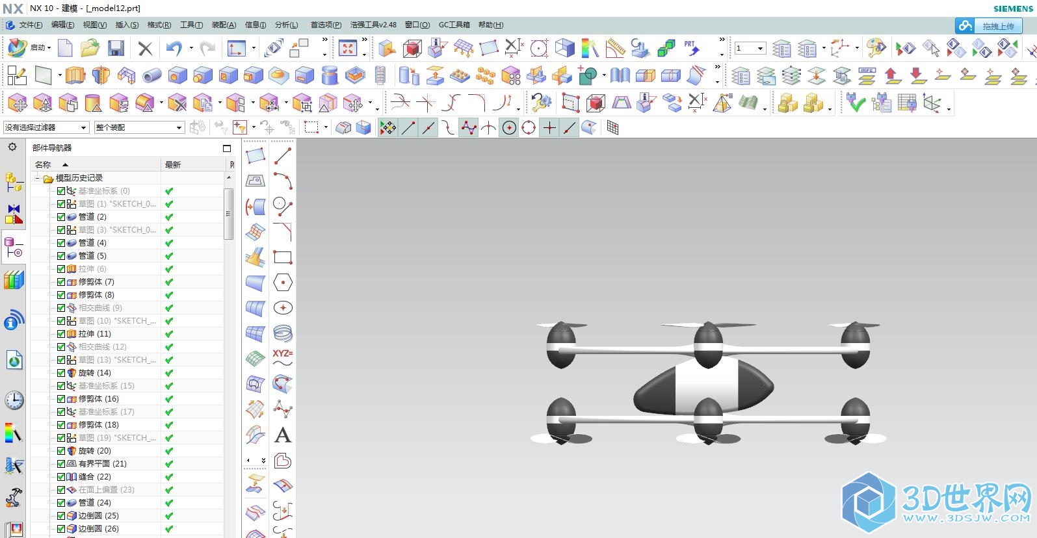Click the Revolve feature icon
The image size is (1037, 538).
pyautogui.click(x=101, y=76)
